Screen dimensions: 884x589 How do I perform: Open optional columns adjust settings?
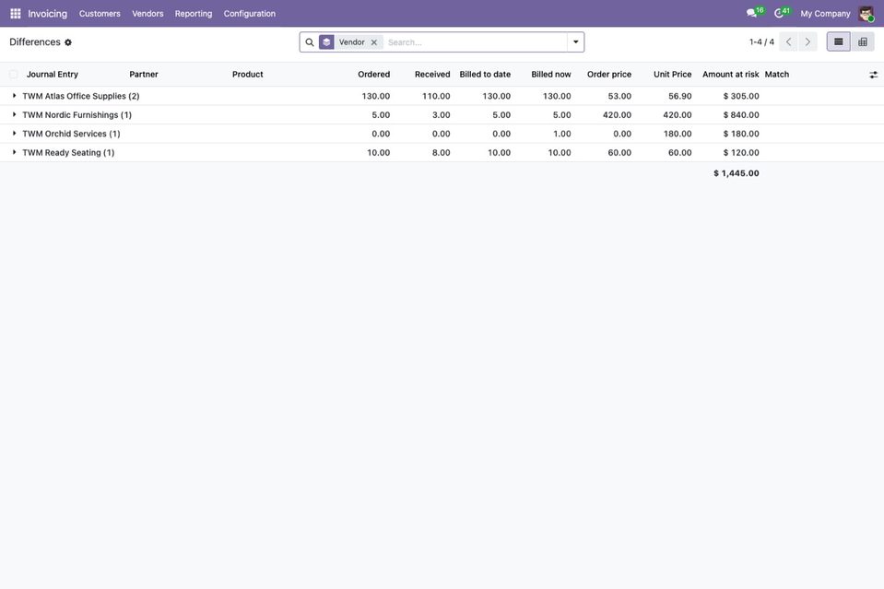873,75
